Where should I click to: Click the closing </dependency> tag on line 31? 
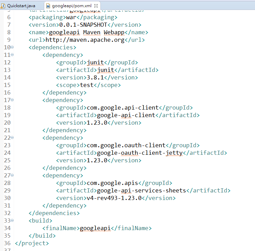[64, 206]
